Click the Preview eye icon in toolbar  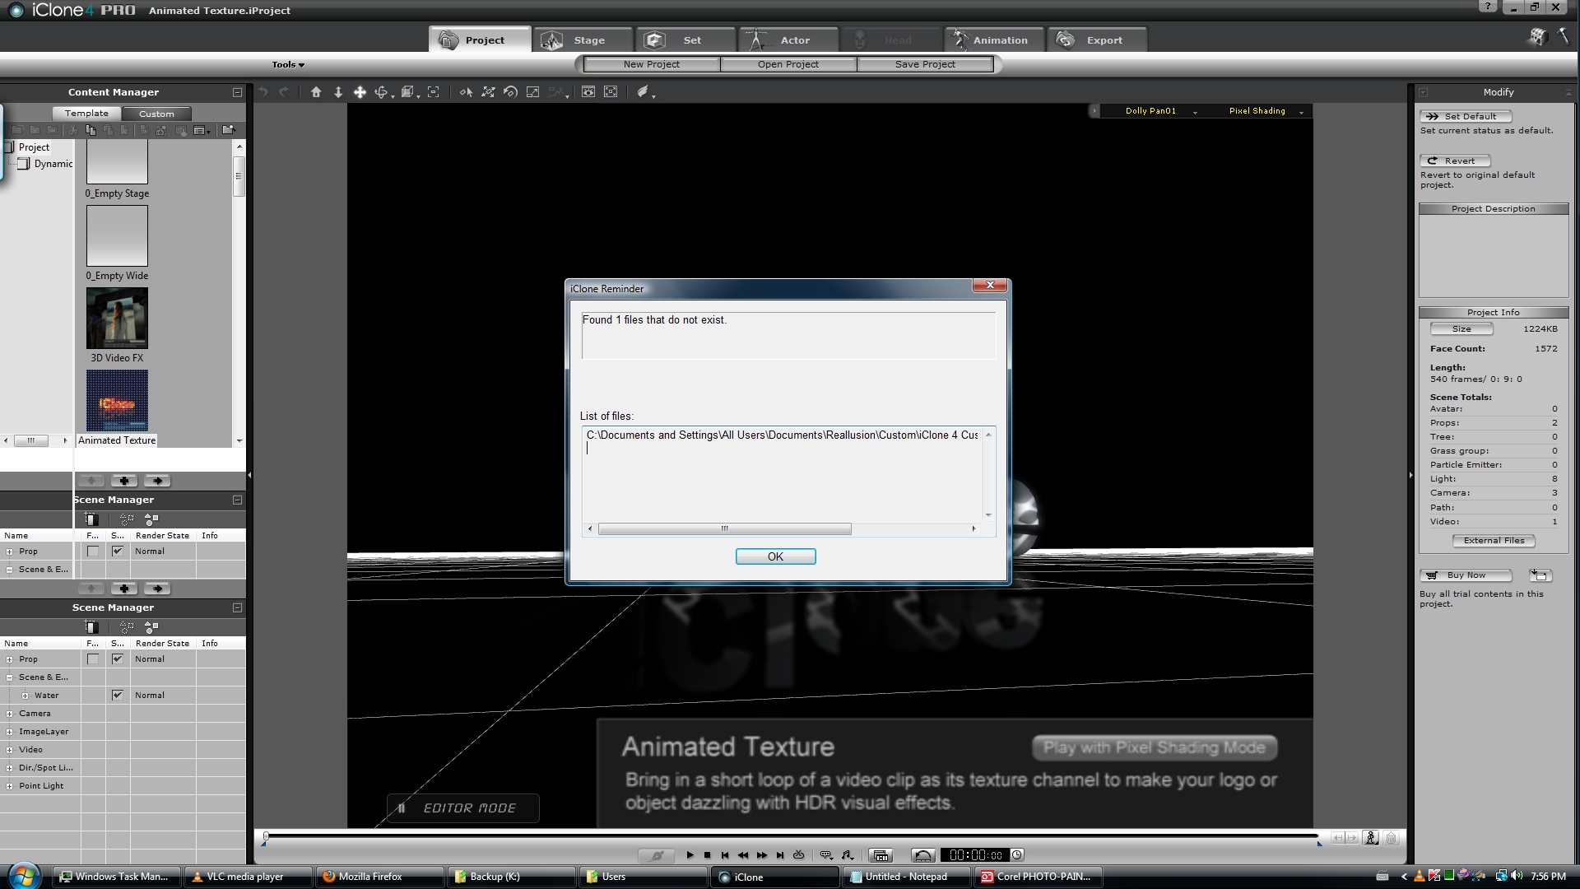[x=588, y=92]
